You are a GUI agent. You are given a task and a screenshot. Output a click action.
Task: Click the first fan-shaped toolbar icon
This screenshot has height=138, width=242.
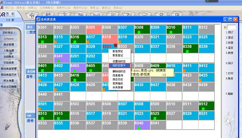[x=32, y=15]
